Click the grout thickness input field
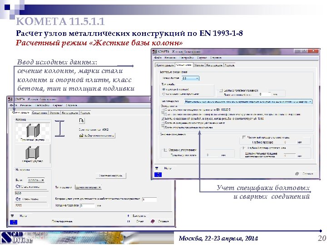The image size is (327, 245). (x=88, y=206)
